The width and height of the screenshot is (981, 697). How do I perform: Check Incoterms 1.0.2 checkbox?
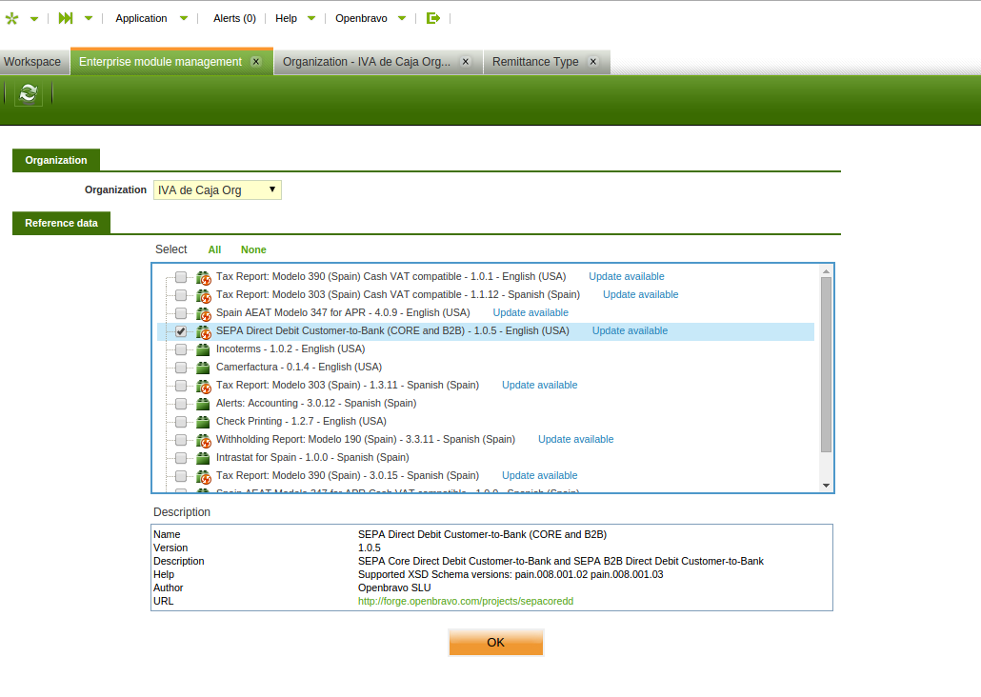(x=181, y=349)
